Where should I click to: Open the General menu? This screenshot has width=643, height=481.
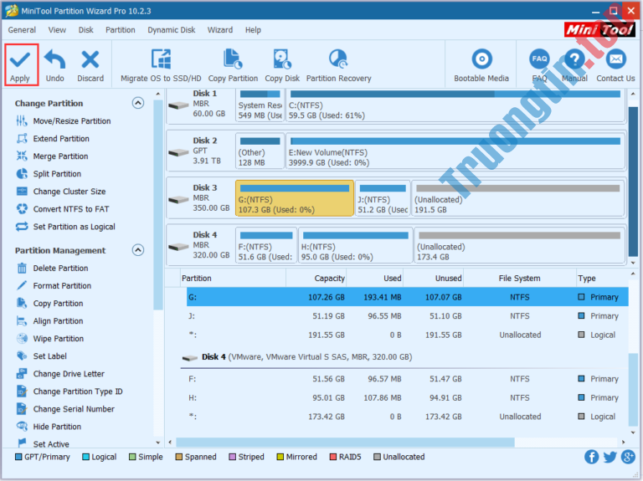(22, 30)
